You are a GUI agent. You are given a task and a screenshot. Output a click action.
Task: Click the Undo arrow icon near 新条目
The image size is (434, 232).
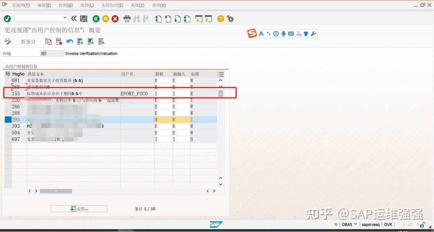[69, 42]
